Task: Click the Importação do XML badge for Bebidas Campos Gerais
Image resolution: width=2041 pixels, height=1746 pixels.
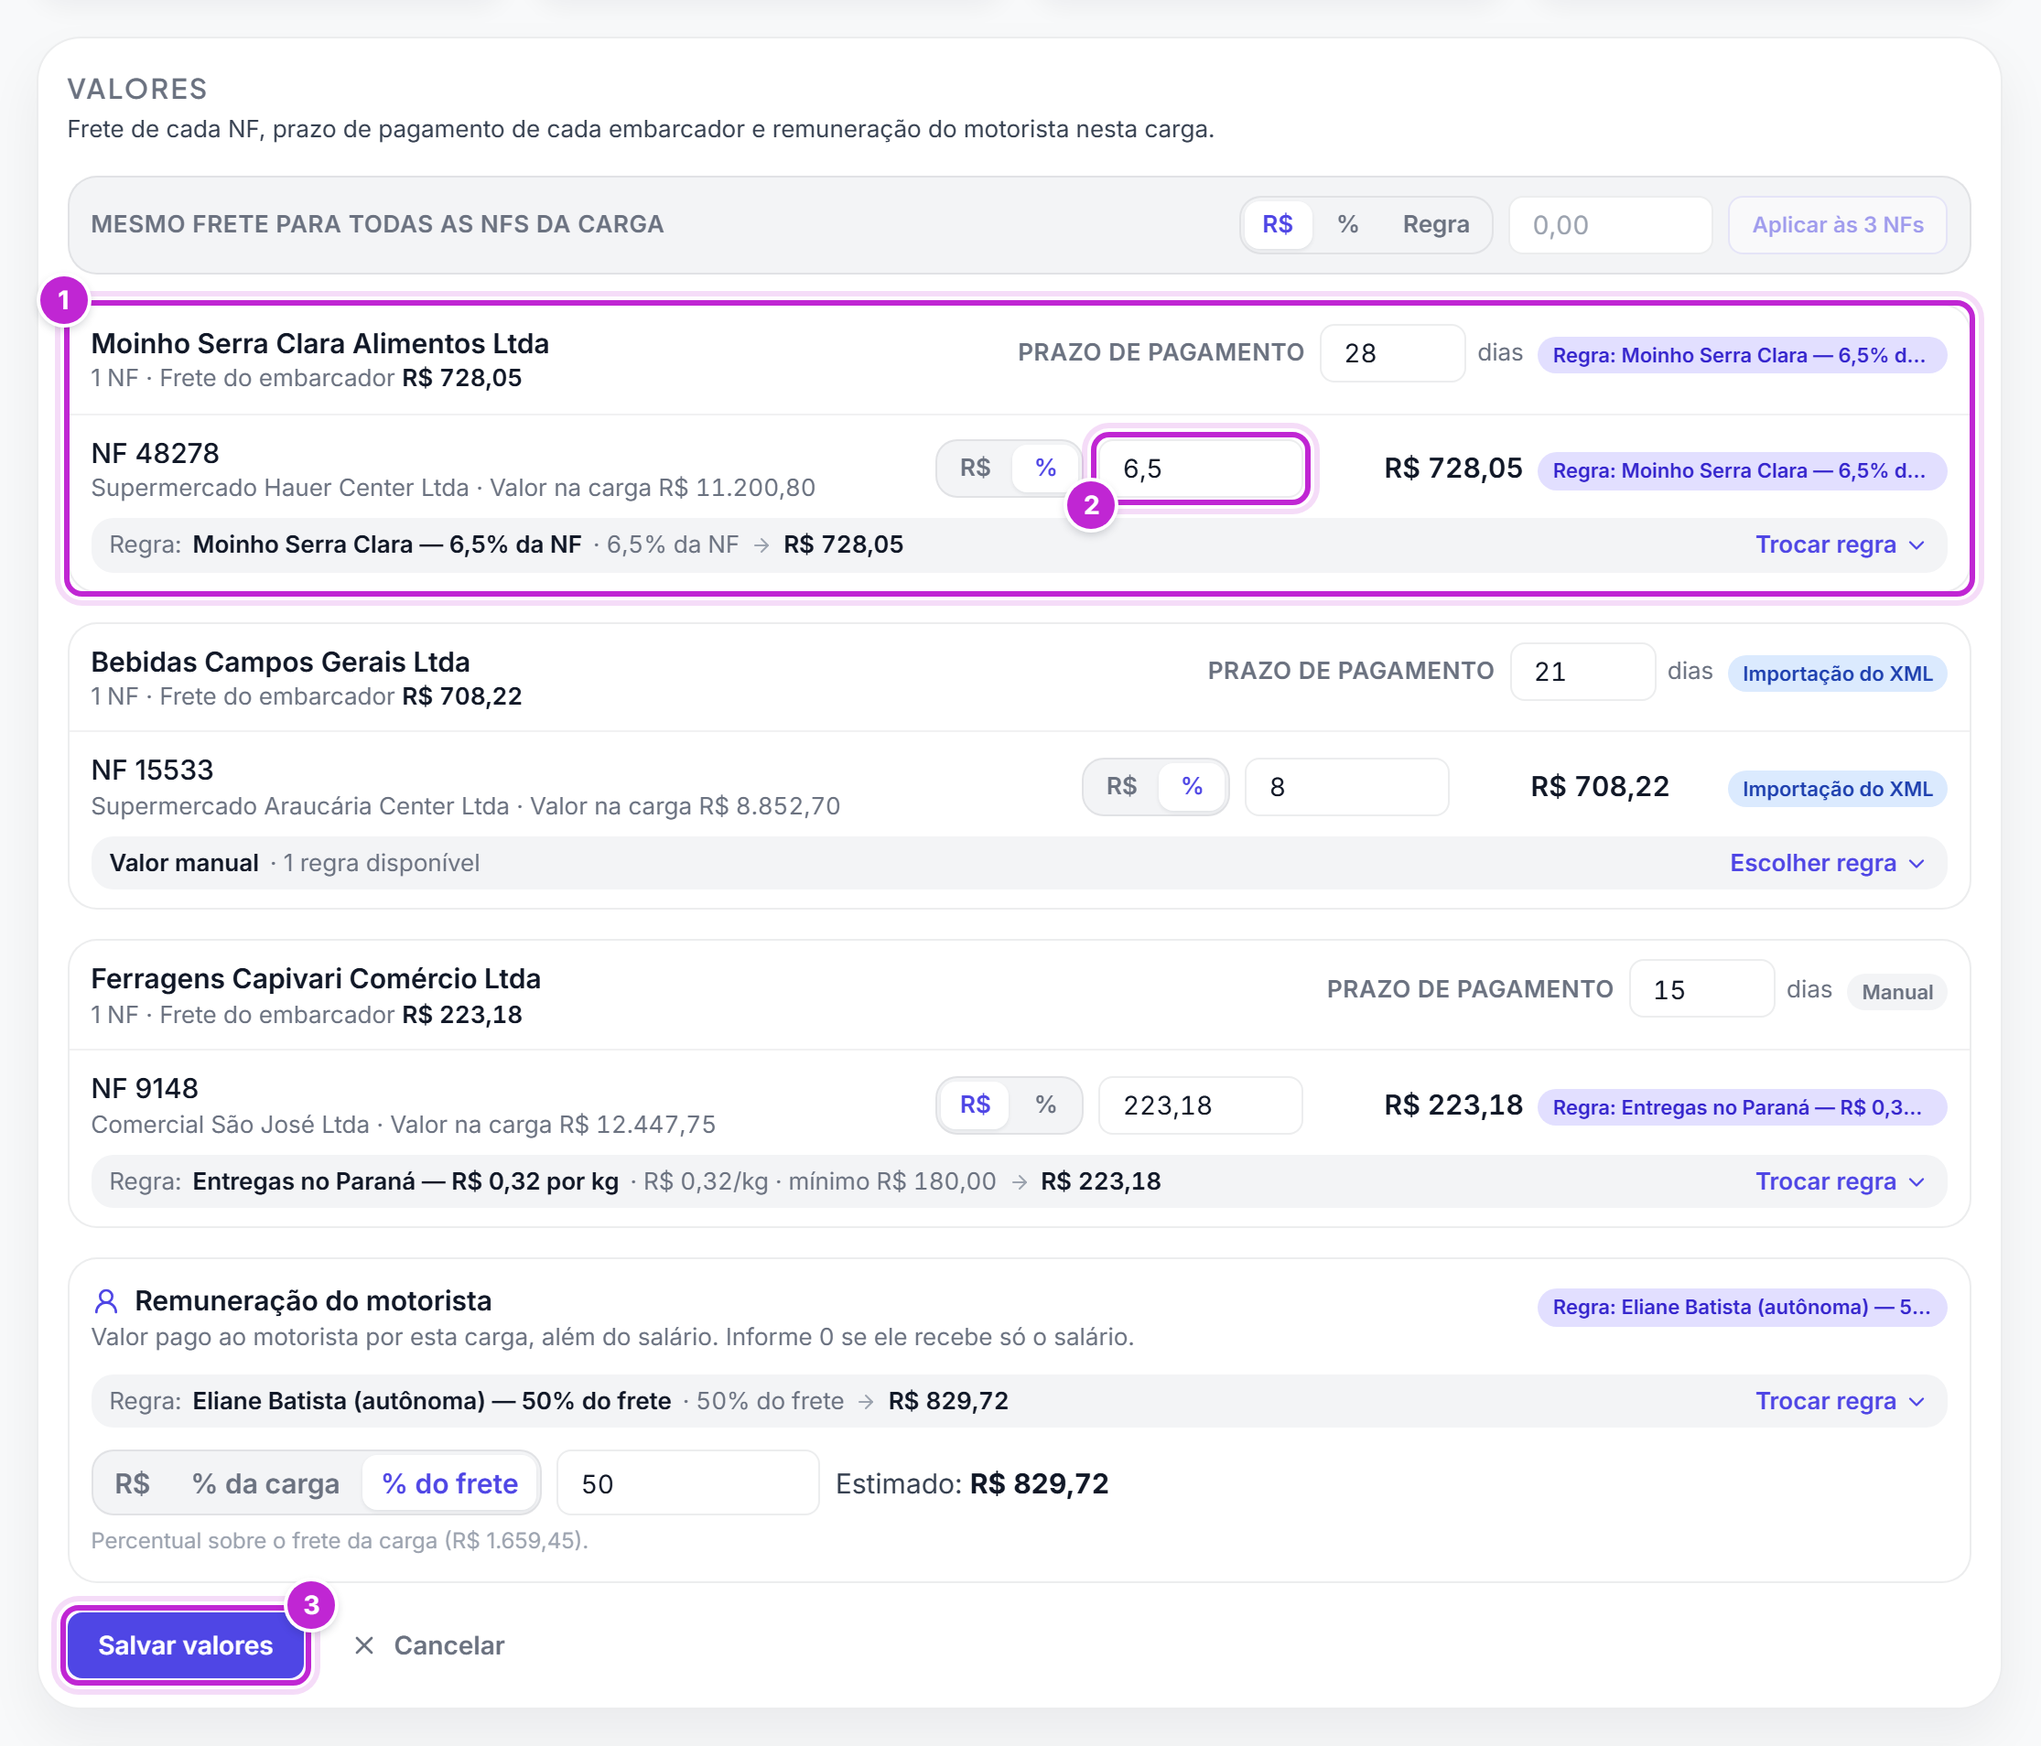Action: [1837, 674]
